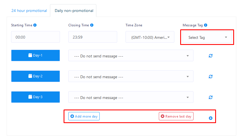The image size is (246, 140).
Task: Switch to 24 hour promotional tab
Action: 29,11
